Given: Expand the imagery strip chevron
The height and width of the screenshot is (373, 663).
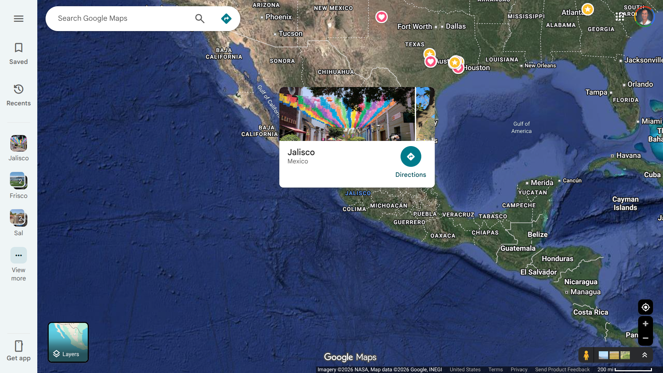Looking at the screenshot, I should 644,355.
